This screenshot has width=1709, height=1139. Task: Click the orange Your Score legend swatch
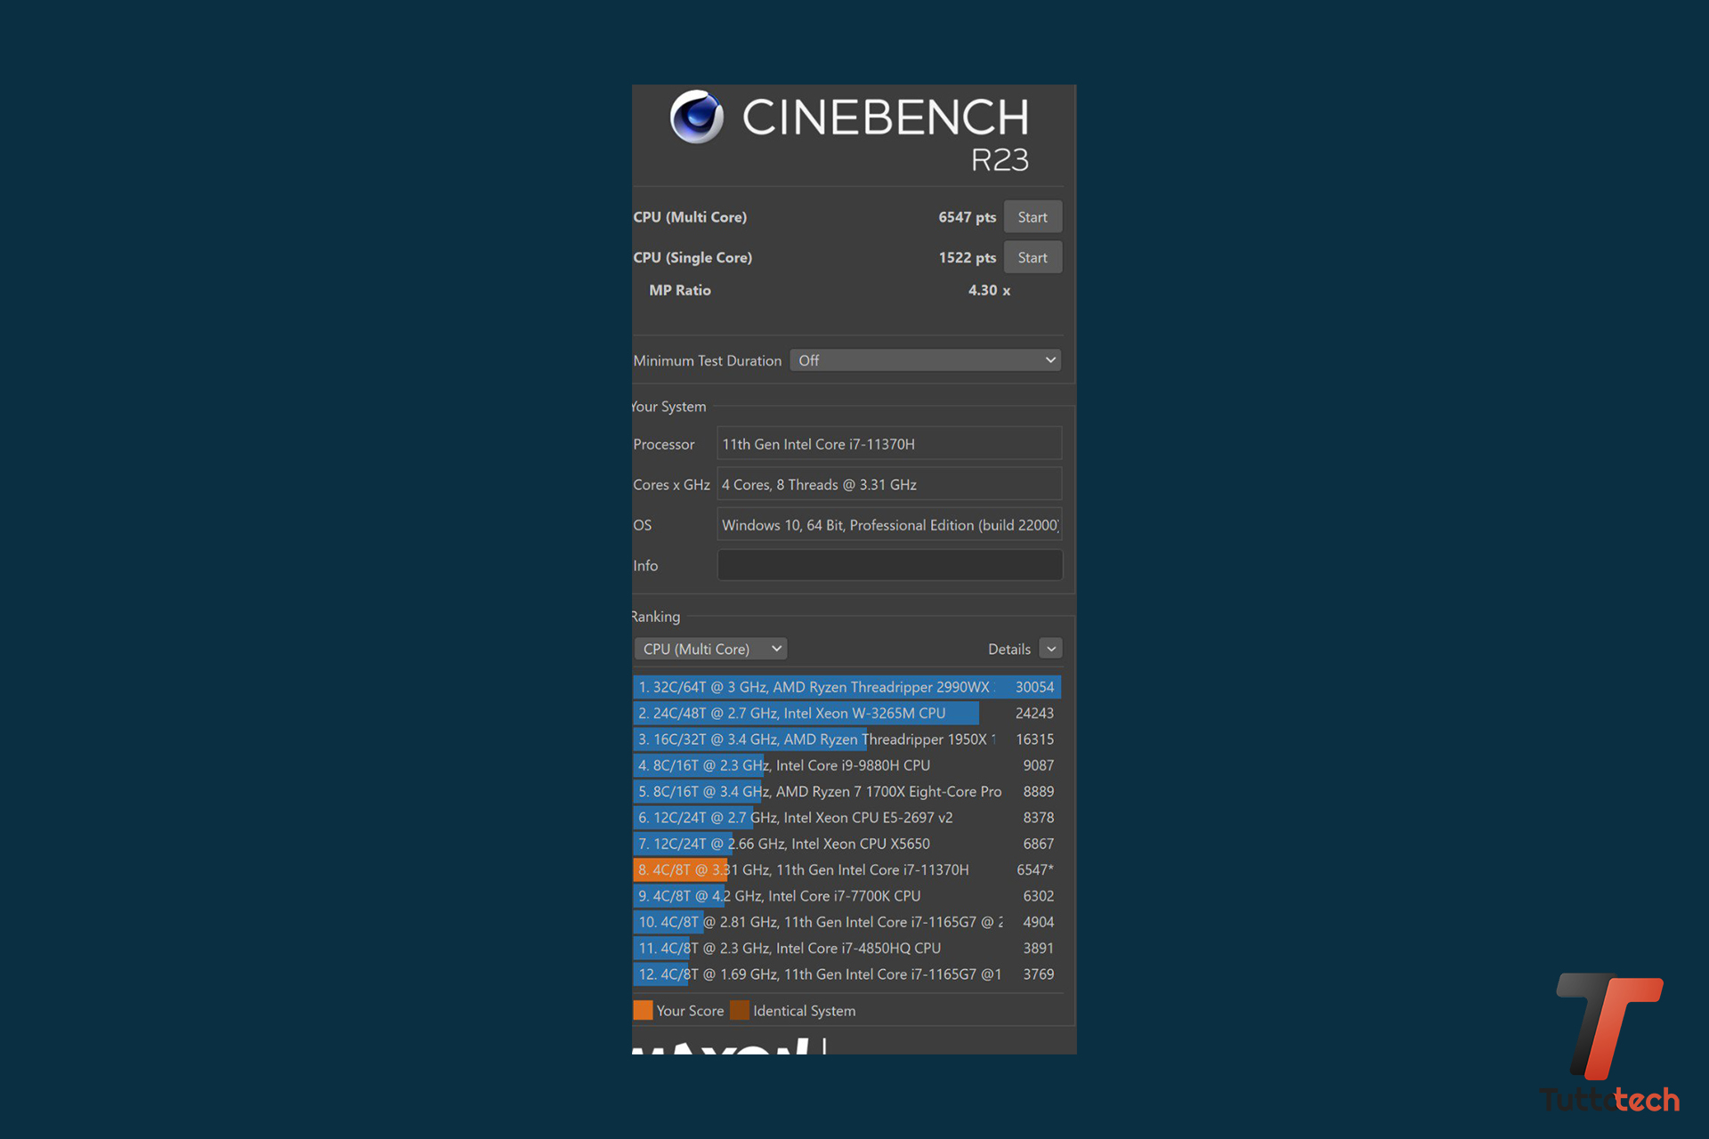pyautogui.click(x=643, y=1010)
